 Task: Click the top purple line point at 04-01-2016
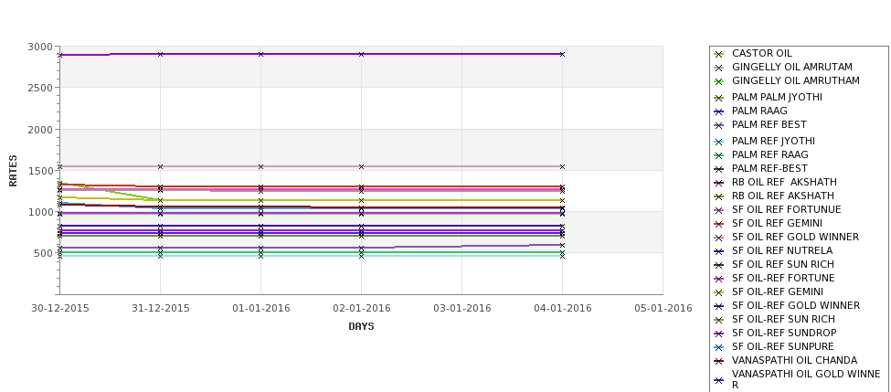(562, 55)
